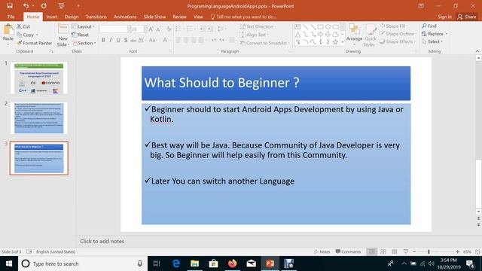Open the File menu
This screenshot has width=482, height=271.
click(x=11, y=17)
